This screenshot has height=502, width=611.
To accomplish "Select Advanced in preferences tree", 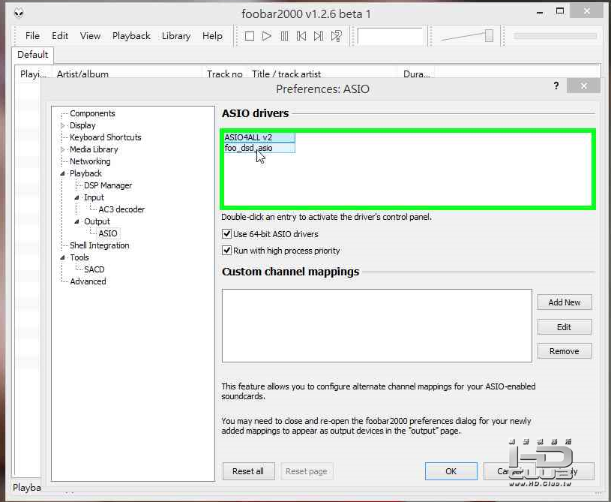I will (x=88, y=281).
